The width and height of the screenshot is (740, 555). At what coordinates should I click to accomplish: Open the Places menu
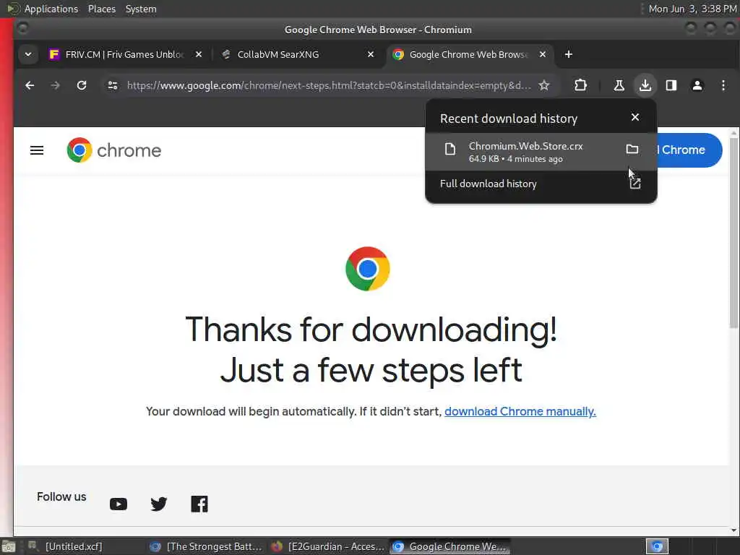click(x=101, y=9)
